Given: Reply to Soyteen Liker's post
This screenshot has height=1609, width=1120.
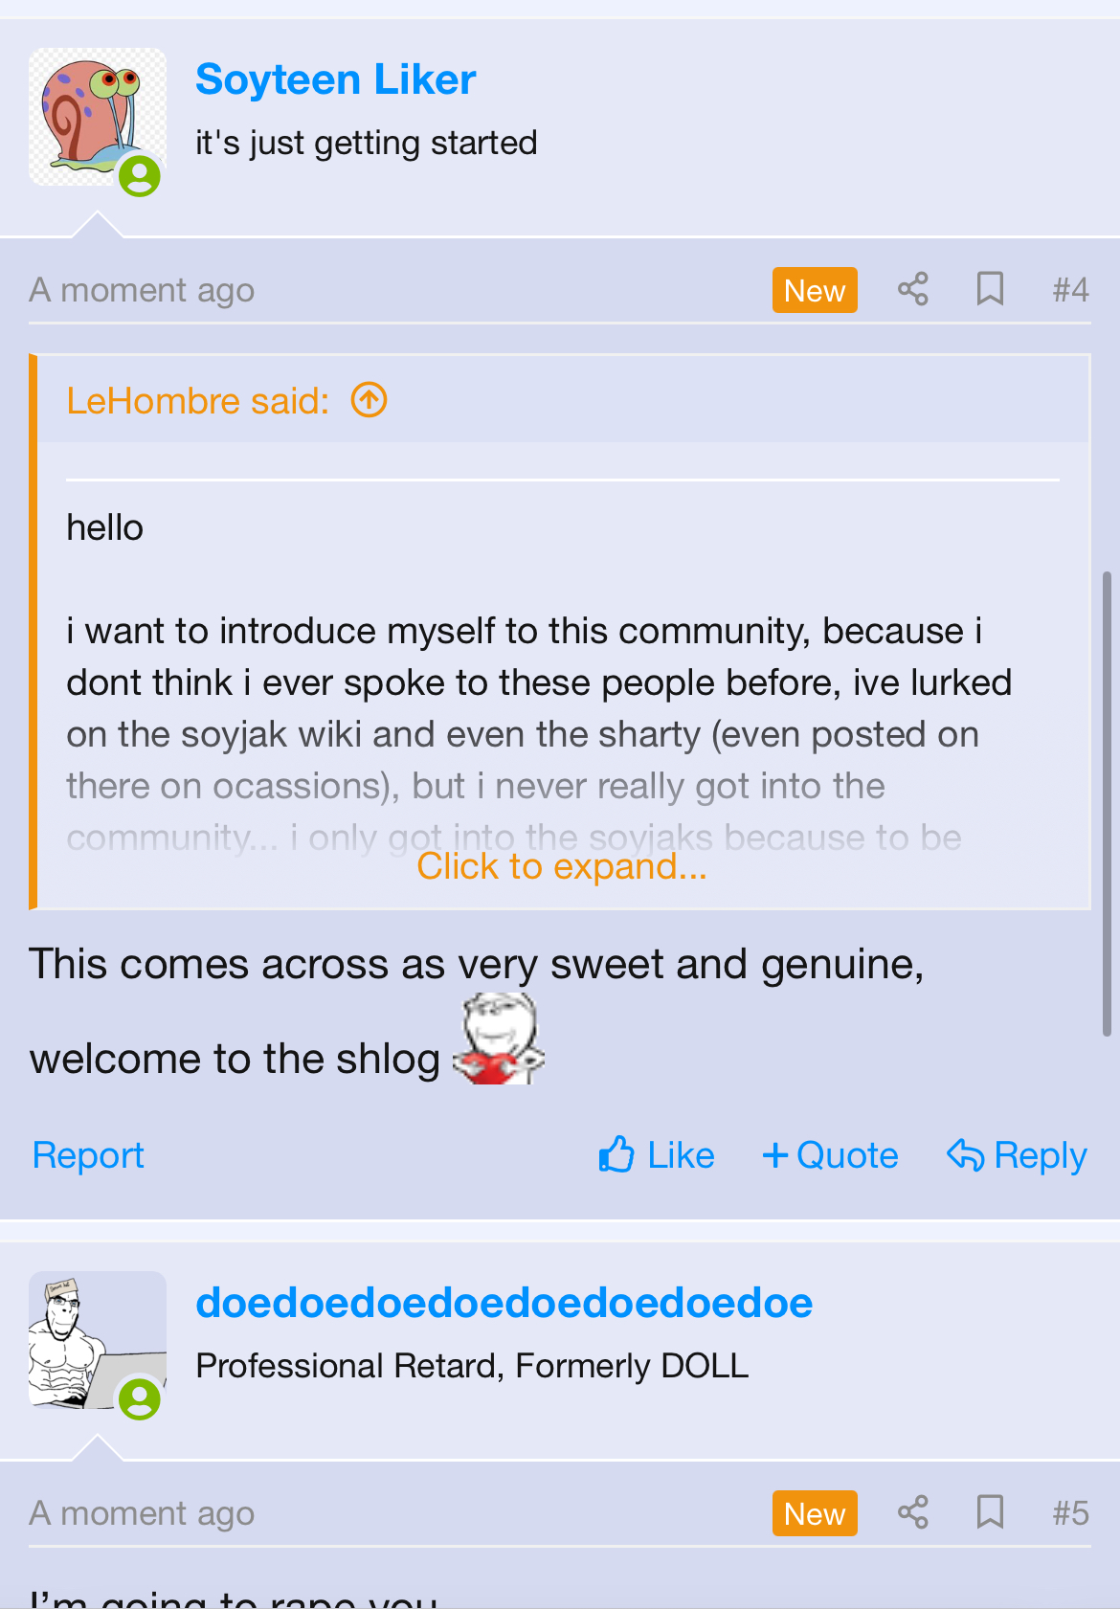Looking at the screenshot, I should pyautogui.click(x=1017, y=1155).
